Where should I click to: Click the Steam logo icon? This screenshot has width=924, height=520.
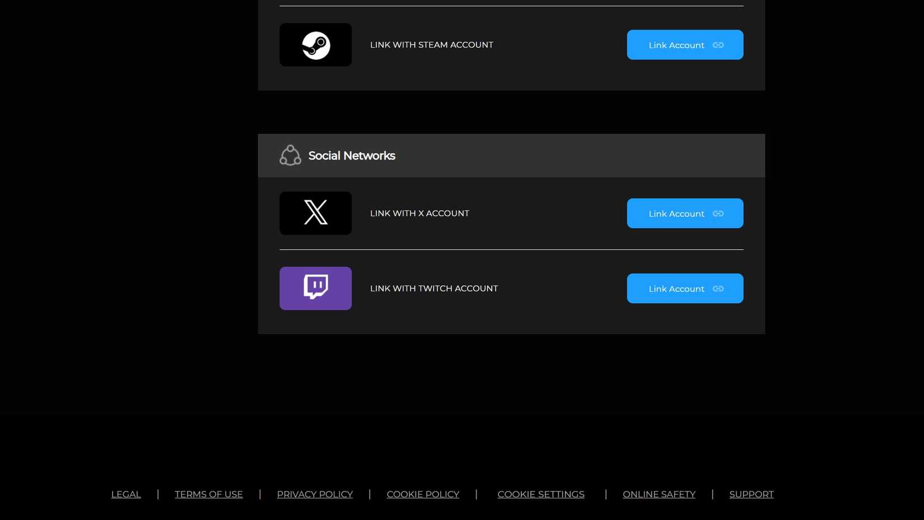(315, 45)
